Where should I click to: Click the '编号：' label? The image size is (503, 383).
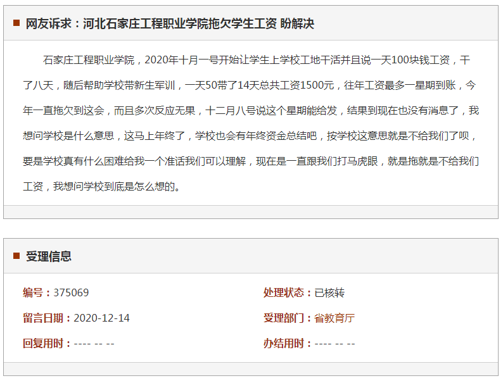pyautogui.click(x=38, y=292)
